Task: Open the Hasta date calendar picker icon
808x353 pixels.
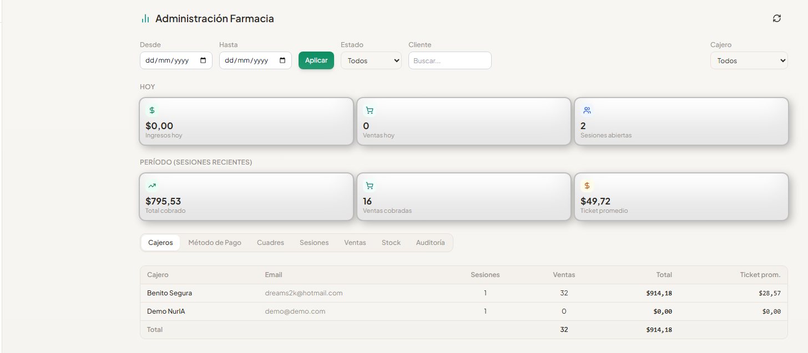Action: click(x=282, y=60)
